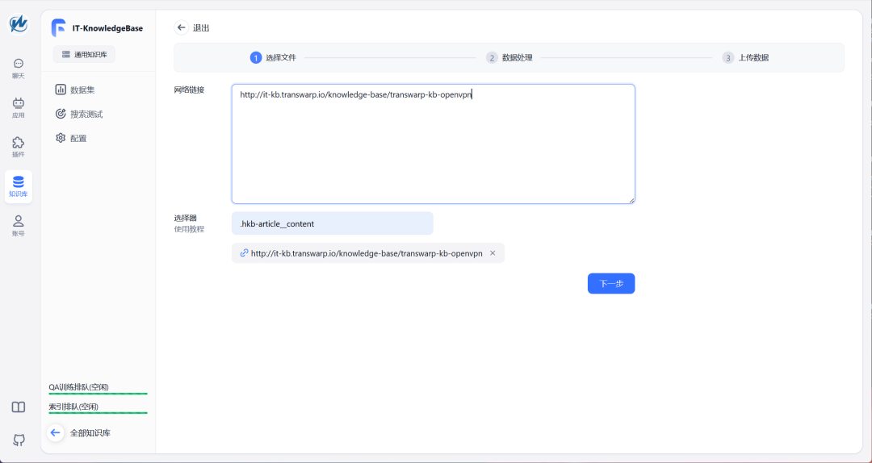Open the 数据集 (Dataset) menu item

tap(87, 90)
